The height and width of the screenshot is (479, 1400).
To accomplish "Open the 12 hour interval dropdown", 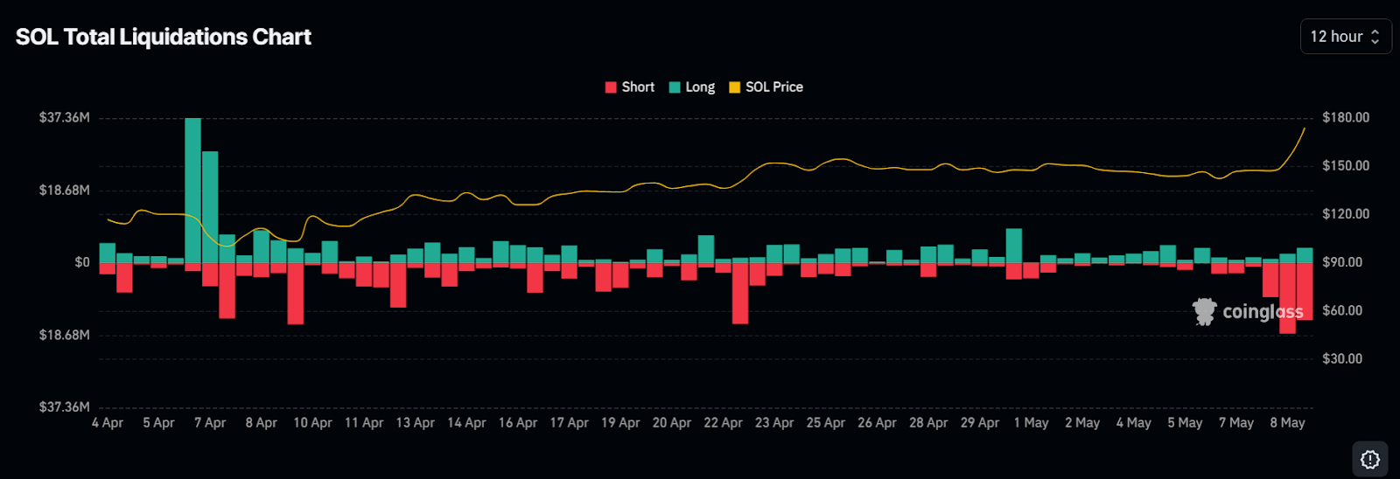I will 1346,37.
